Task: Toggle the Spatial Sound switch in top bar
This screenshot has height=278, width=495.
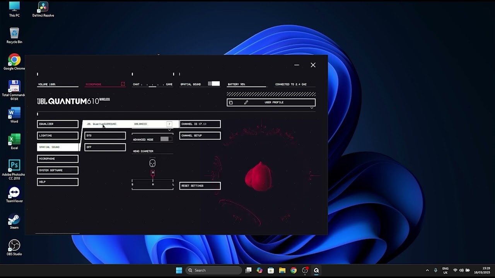Action: coord(214,84)
